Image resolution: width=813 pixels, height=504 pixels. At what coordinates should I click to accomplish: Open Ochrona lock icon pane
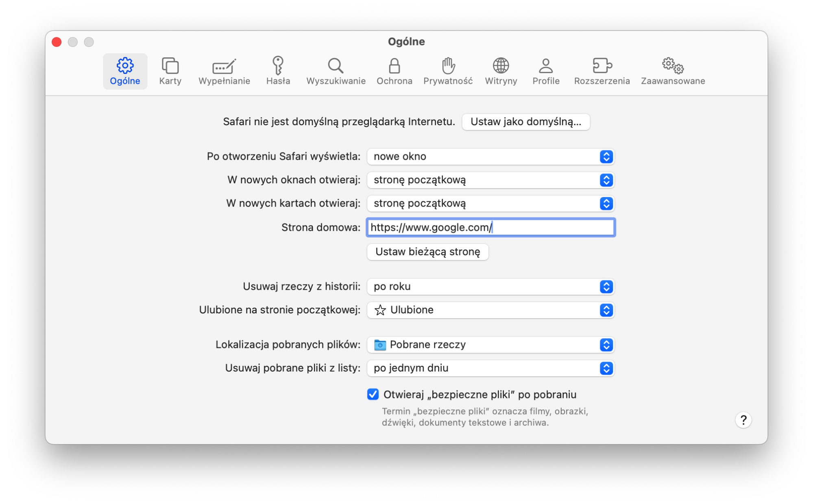[x=394, y=71]
